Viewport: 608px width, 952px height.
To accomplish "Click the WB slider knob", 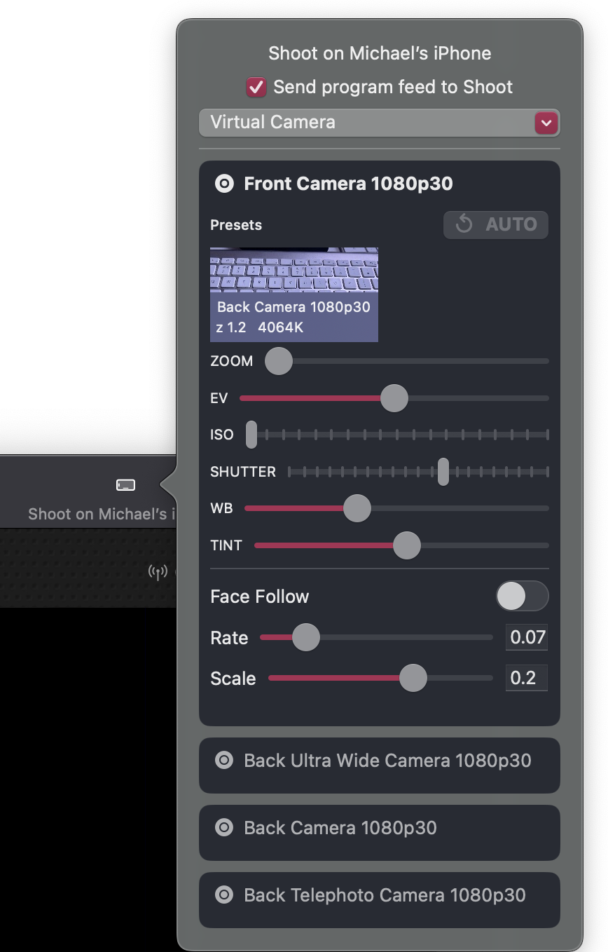I will click(x=357, y=508).
